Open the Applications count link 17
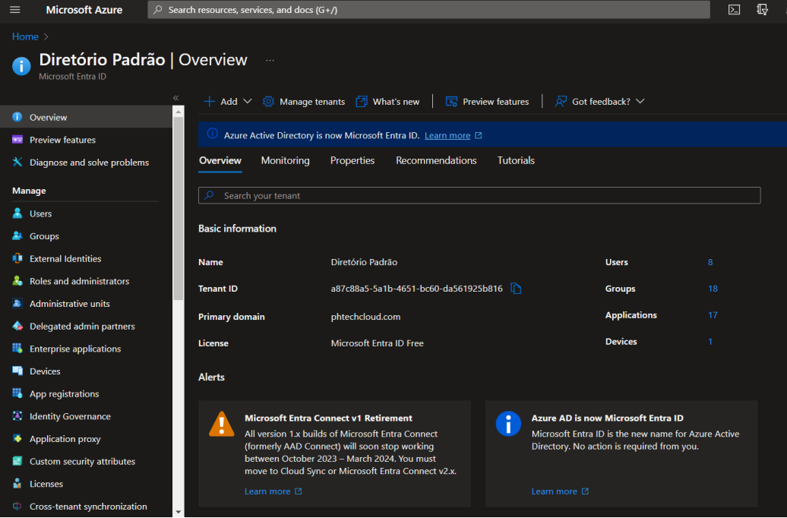 pyautogui.click(x=713, y=315)
